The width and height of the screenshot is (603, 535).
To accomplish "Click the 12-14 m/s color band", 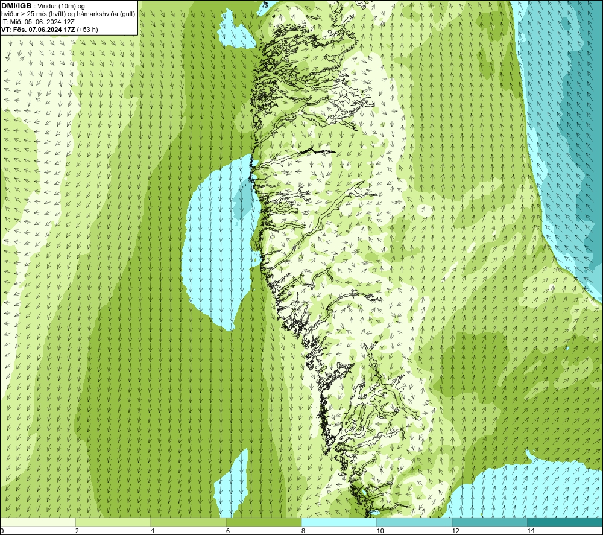I will point(490,522).
